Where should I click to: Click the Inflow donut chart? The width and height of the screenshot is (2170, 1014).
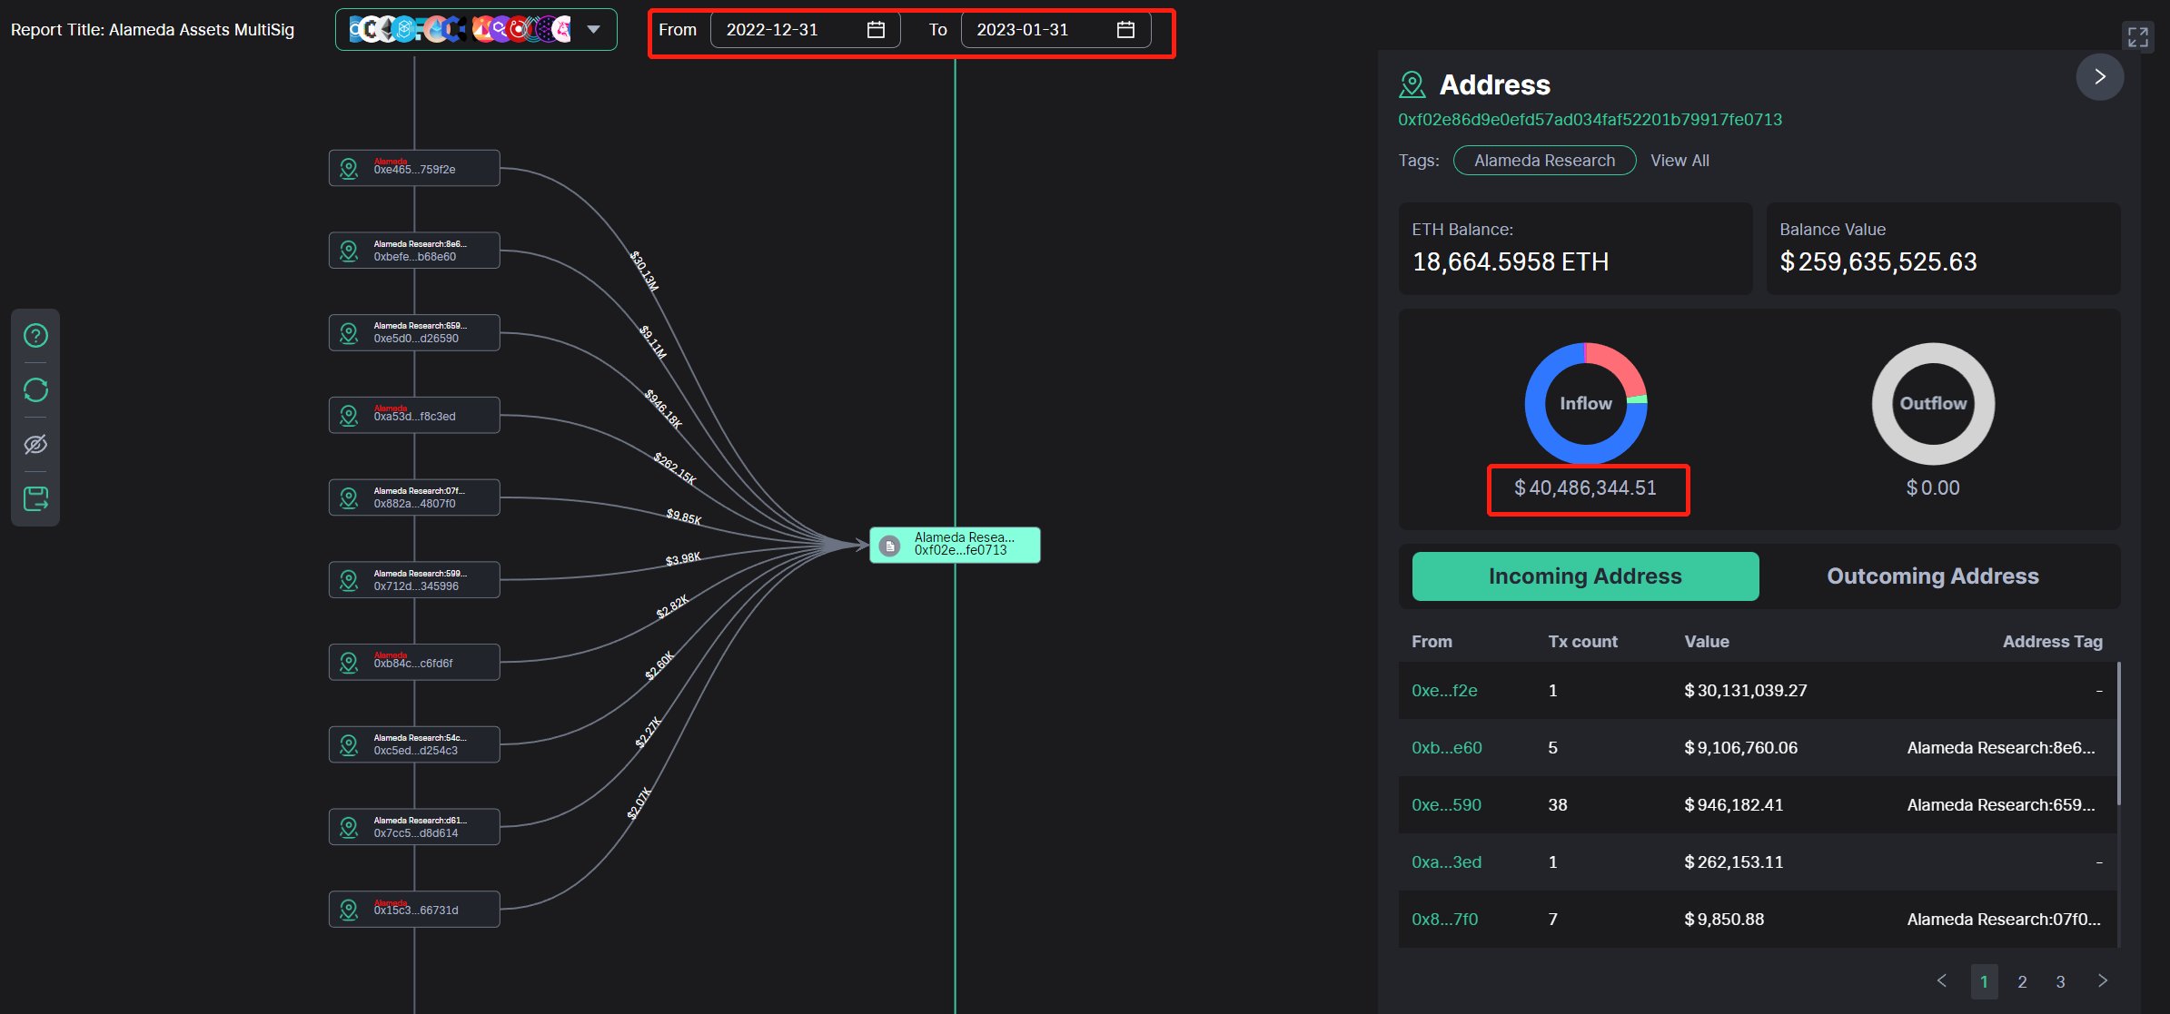click(1586, 404)
